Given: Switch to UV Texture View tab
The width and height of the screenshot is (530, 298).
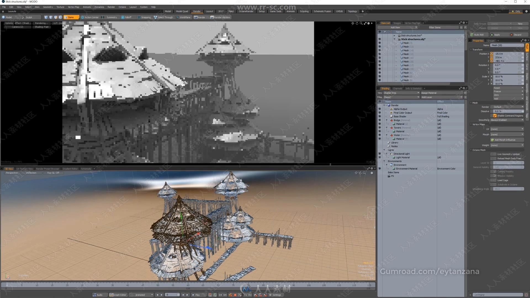Looking at the screenshot, I should 25,169.
